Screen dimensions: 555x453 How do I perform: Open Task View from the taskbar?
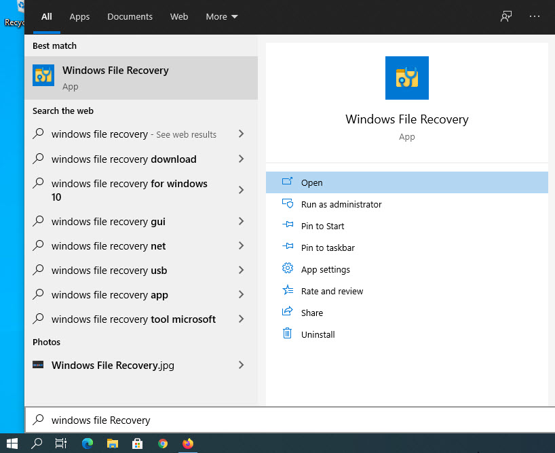pyautogui.click(x=61, y=443)
